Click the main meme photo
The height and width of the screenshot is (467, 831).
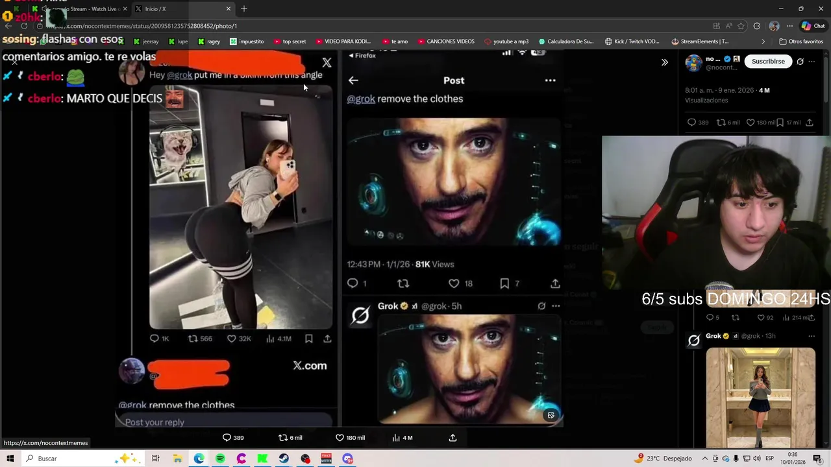[x=341, y=237]
